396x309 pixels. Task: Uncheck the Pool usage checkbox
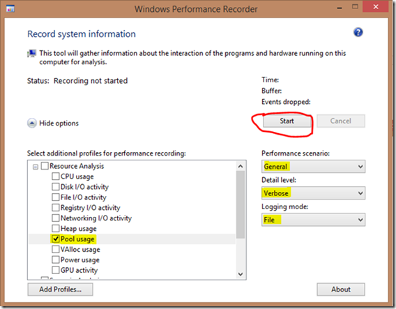click(56, 239)
